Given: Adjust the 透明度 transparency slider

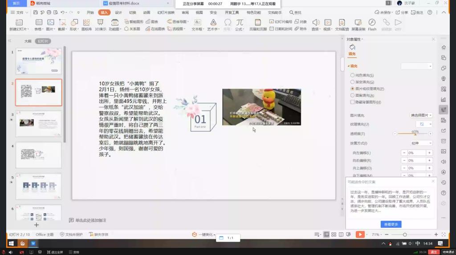Looking at the screenshot, I should pos(415,134).
